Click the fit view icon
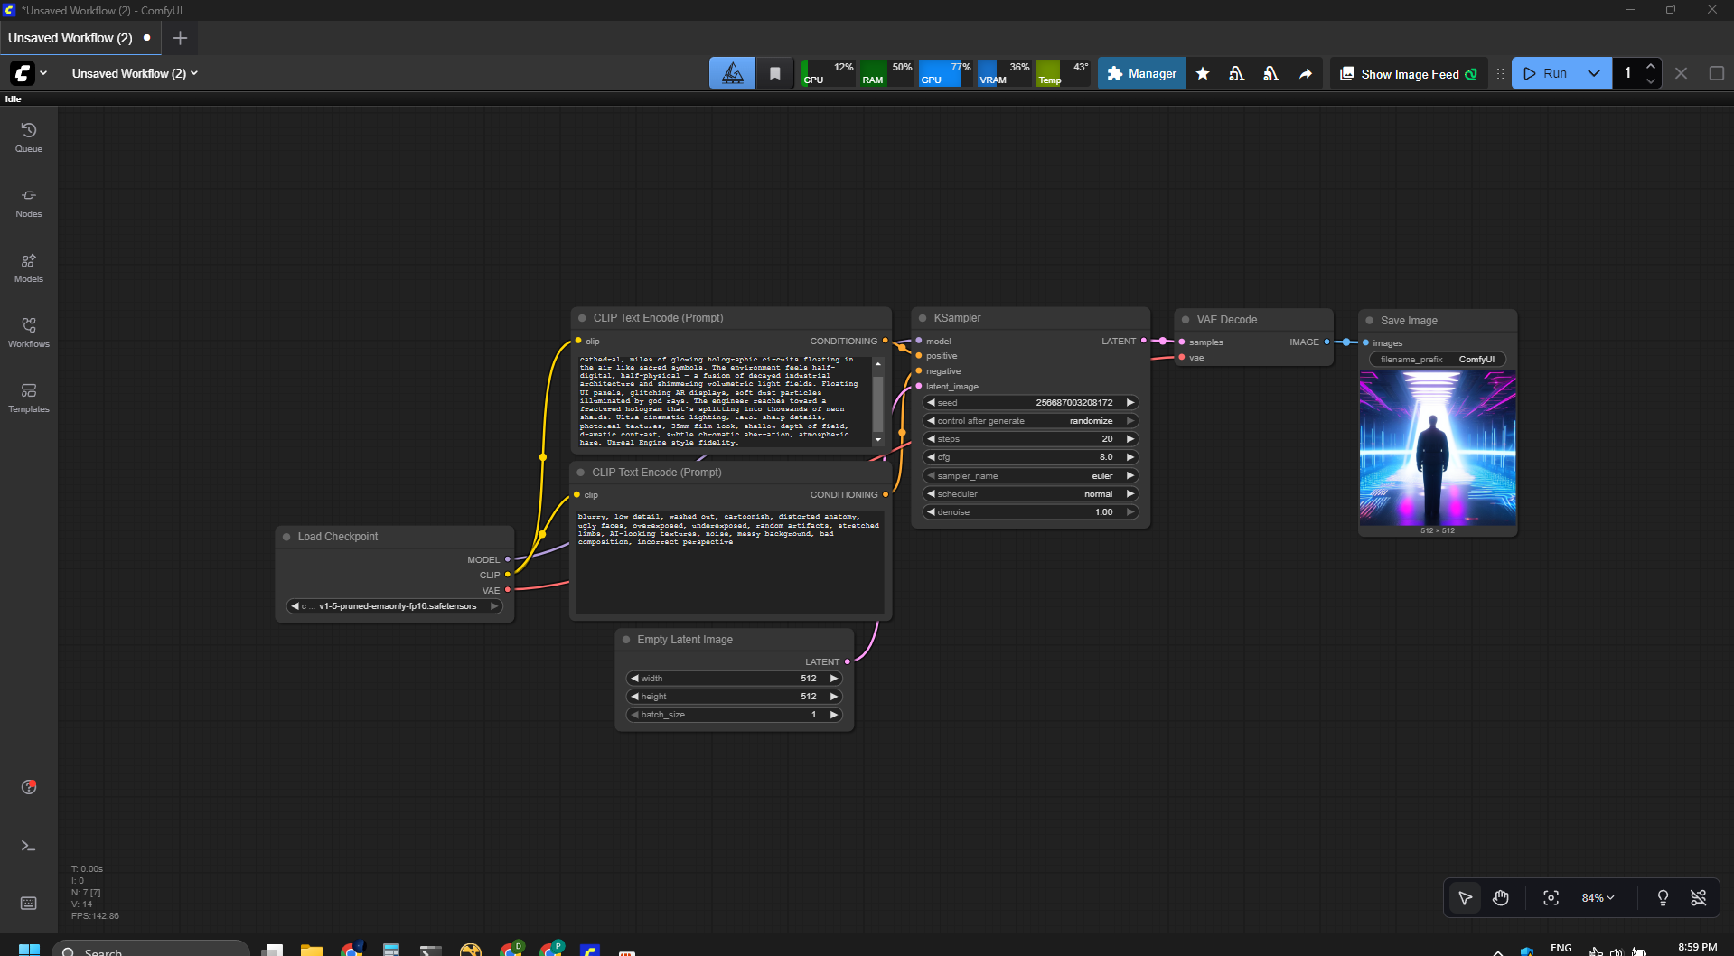 [1551, 897]
